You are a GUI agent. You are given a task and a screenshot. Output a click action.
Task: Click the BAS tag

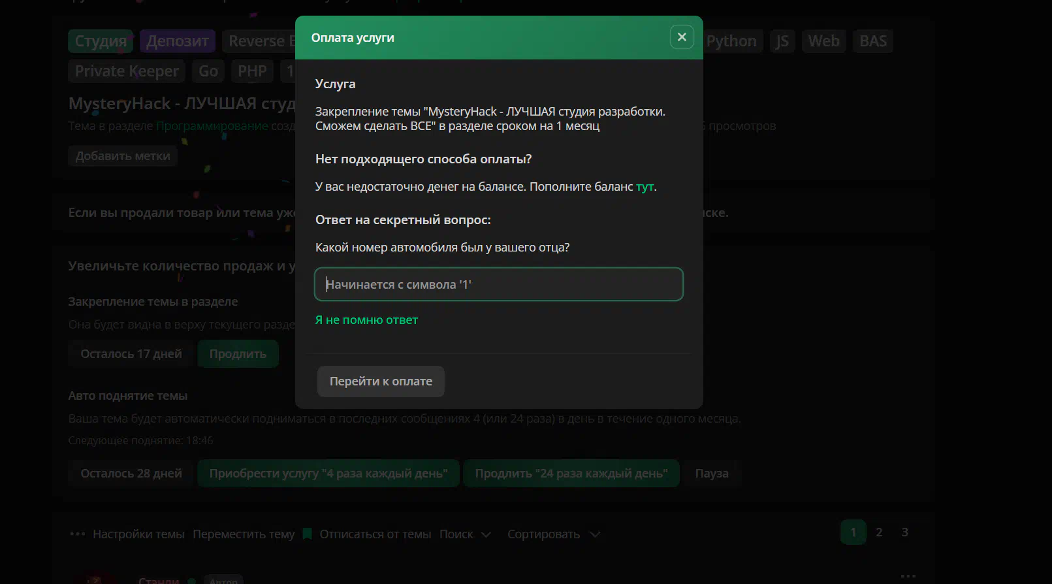click(872, 41)
